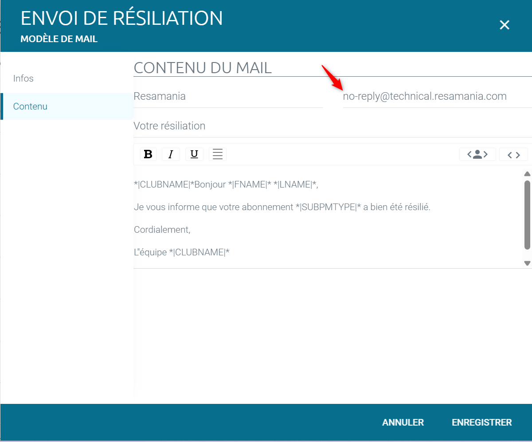The width and height of the screenshot is (532, 442).
Task: Toggle bold formatting in the editor
Action: (149, 154)
